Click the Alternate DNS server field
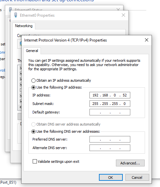The width and height of the screenshot is (160, 187). [x=110, y=148]
